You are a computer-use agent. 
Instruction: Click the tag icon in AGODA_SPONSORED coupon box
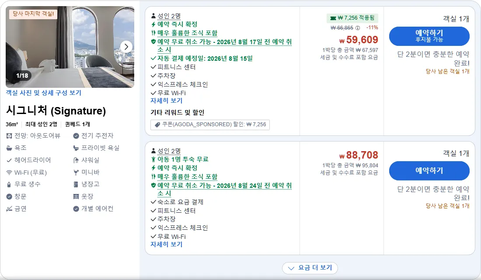(x=157, y=124)
